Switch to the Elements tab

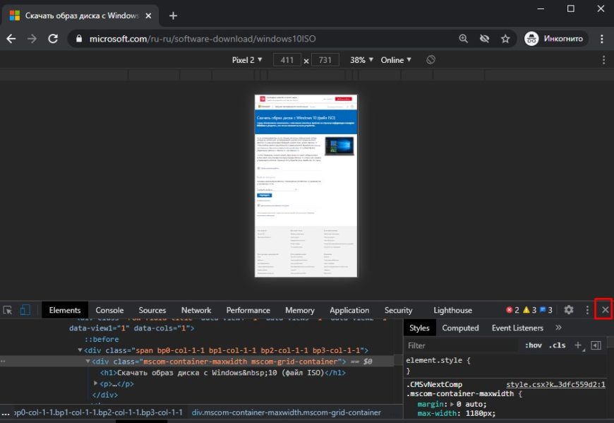coord(65,310)
